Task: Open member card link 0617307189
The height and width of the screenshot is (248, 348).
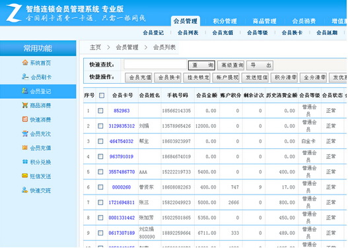Action: [x=122, y=233]
